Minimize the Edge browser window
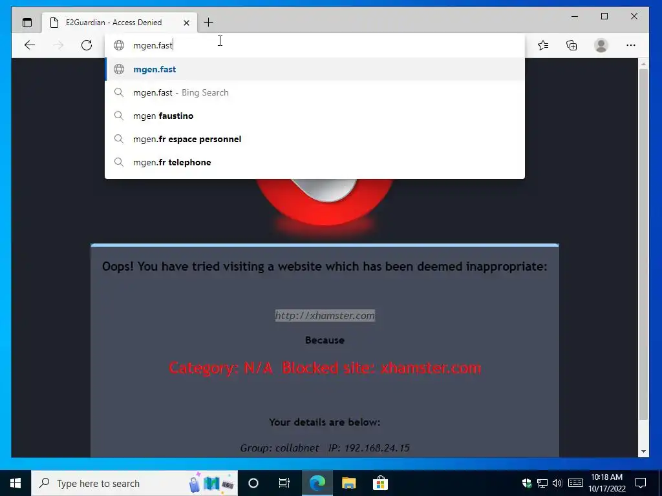This screenshot has width=662, height=496. tap(575, 16)
